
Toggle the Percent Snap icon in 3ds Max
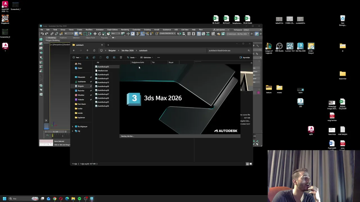coord(147,34)
